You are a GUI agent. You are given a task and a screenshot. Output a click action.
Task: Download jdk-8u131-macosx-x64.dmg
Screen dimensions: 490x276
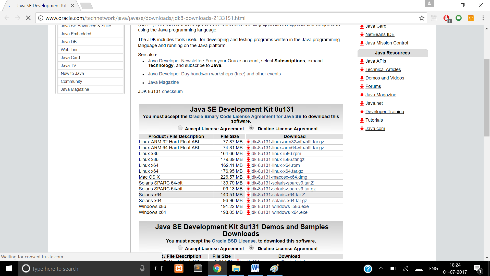[279, 177]
